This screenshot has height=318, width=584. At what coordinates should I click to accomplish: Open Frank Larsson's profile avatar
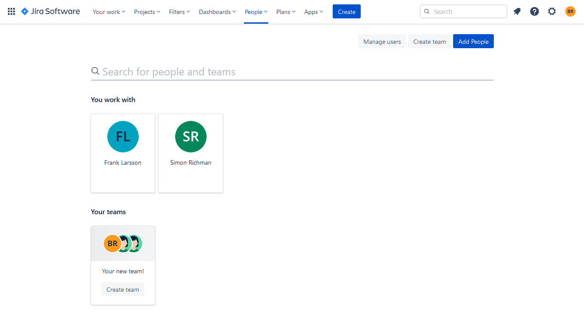123,136
